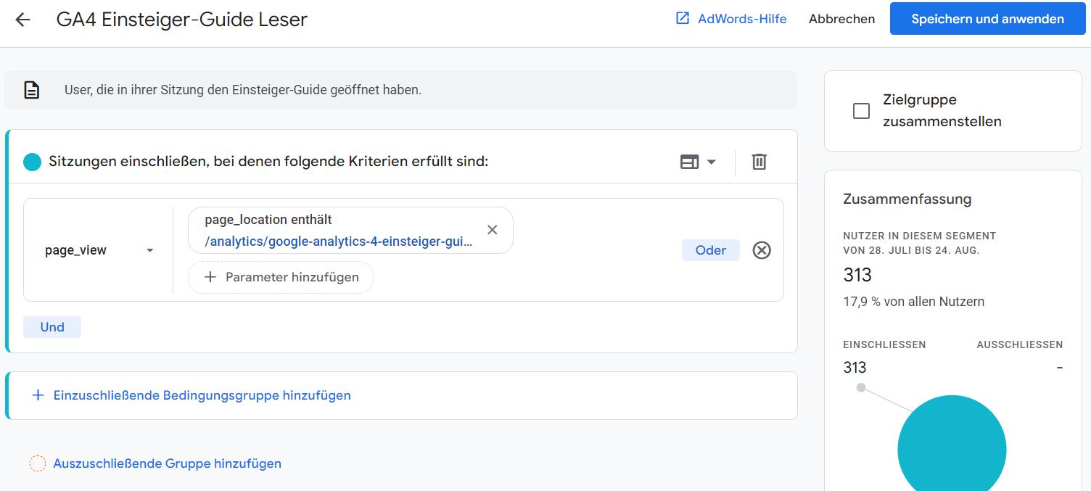Add an Und condition
Screen dimensions: 1091x491
coord(52,326)
